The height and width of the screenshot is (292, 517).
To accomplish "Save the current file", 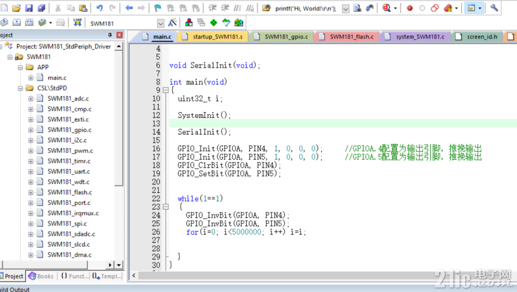I will pyautogui.click(x=29, y=8).
